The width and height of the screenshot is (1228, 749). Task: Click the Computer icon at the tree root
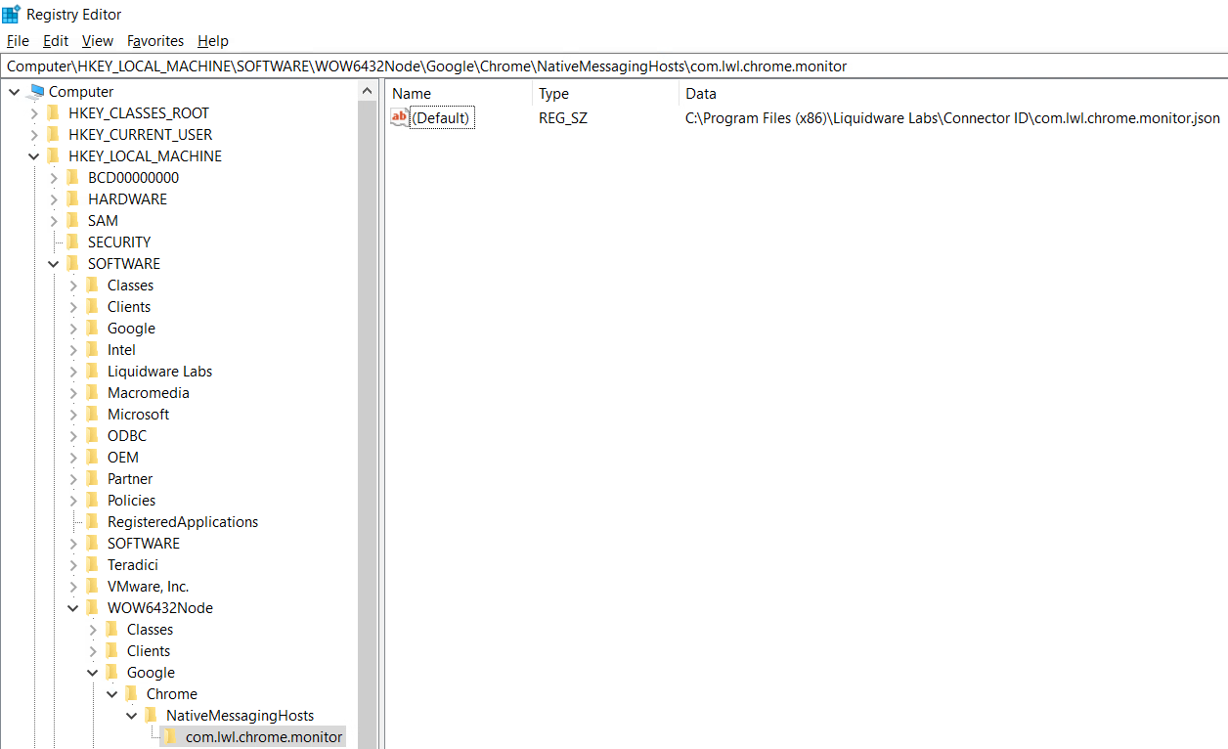click(x=37, y=91)
